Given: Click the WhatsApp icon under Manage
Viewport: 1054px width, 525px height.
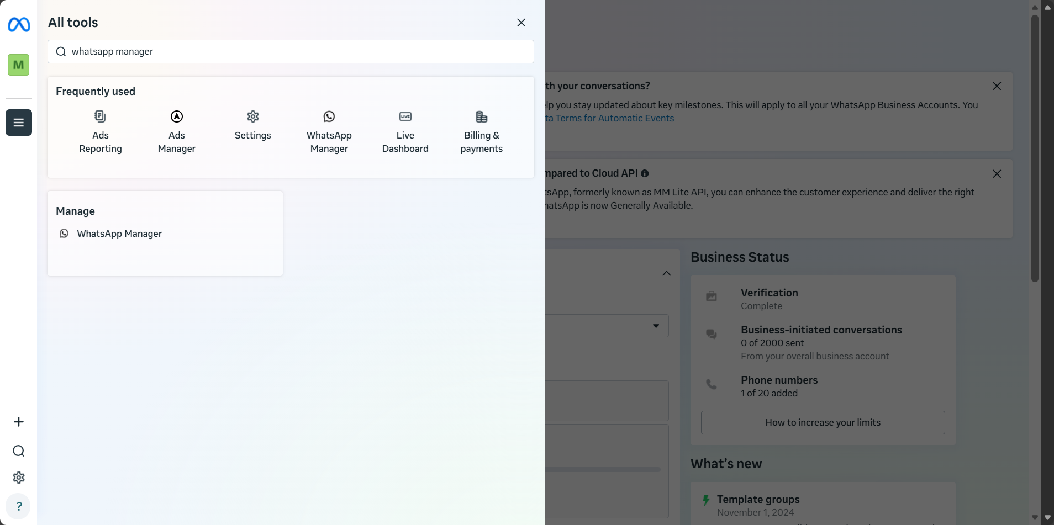Looking at the screenshot, I should pyautogui.click(x=64, y=234).
